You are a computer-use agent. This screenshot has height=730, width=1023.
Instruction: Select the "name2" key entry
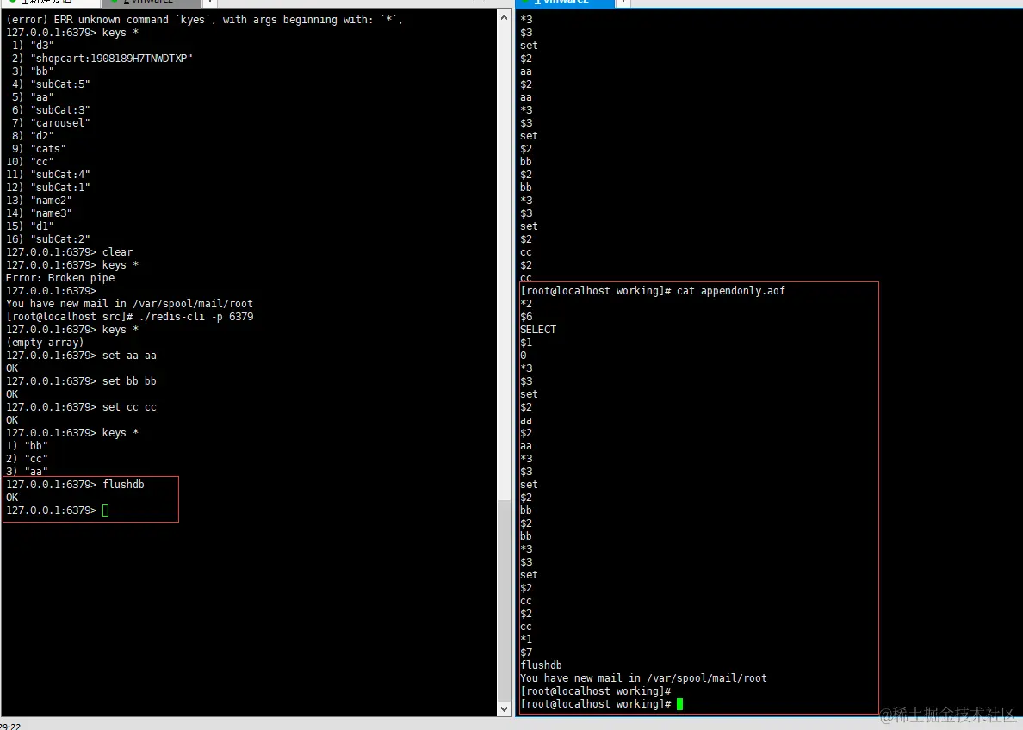click(39, 201)
